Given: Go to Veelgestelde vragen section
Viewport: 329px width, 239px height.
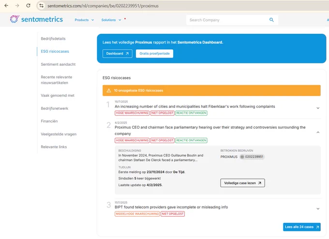Looking at the screenshot, I should [x=59, y=134].
